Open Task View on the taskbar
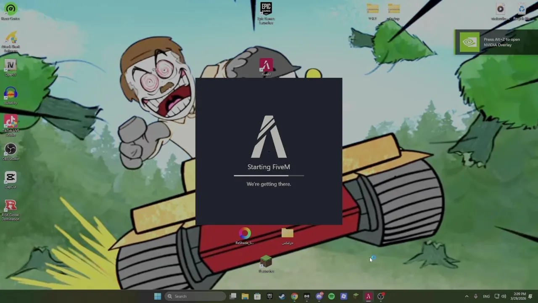The image size is (538, 303). pos(233,296)
